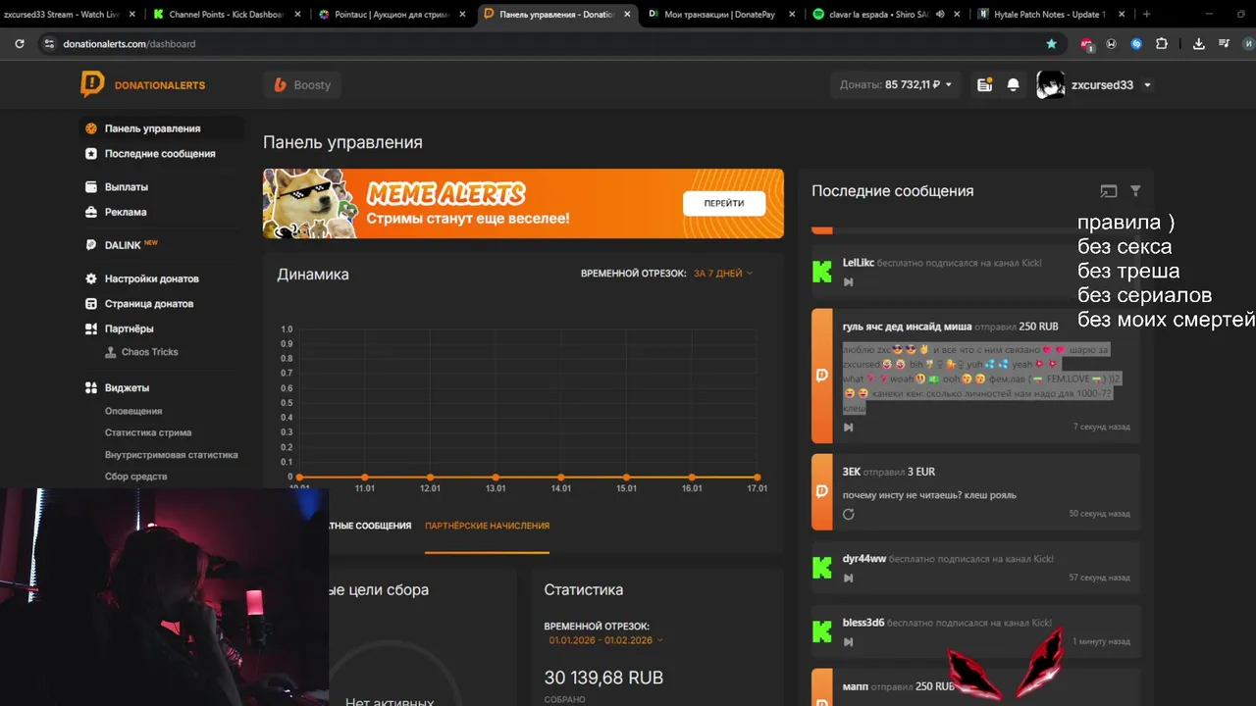1256x706 pixels.
Task: Open Оповещения widget settings
Action: 133,411
